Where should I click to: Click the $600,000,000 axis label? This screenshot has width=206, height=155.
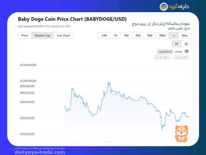27,93
